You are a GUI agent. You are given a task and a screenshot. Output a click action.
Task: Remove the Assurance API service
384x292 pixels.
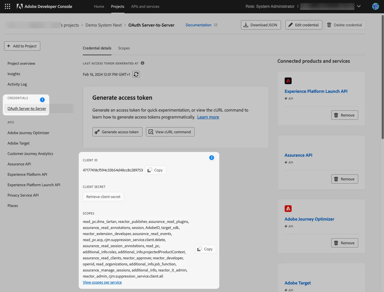click(345, 179)
